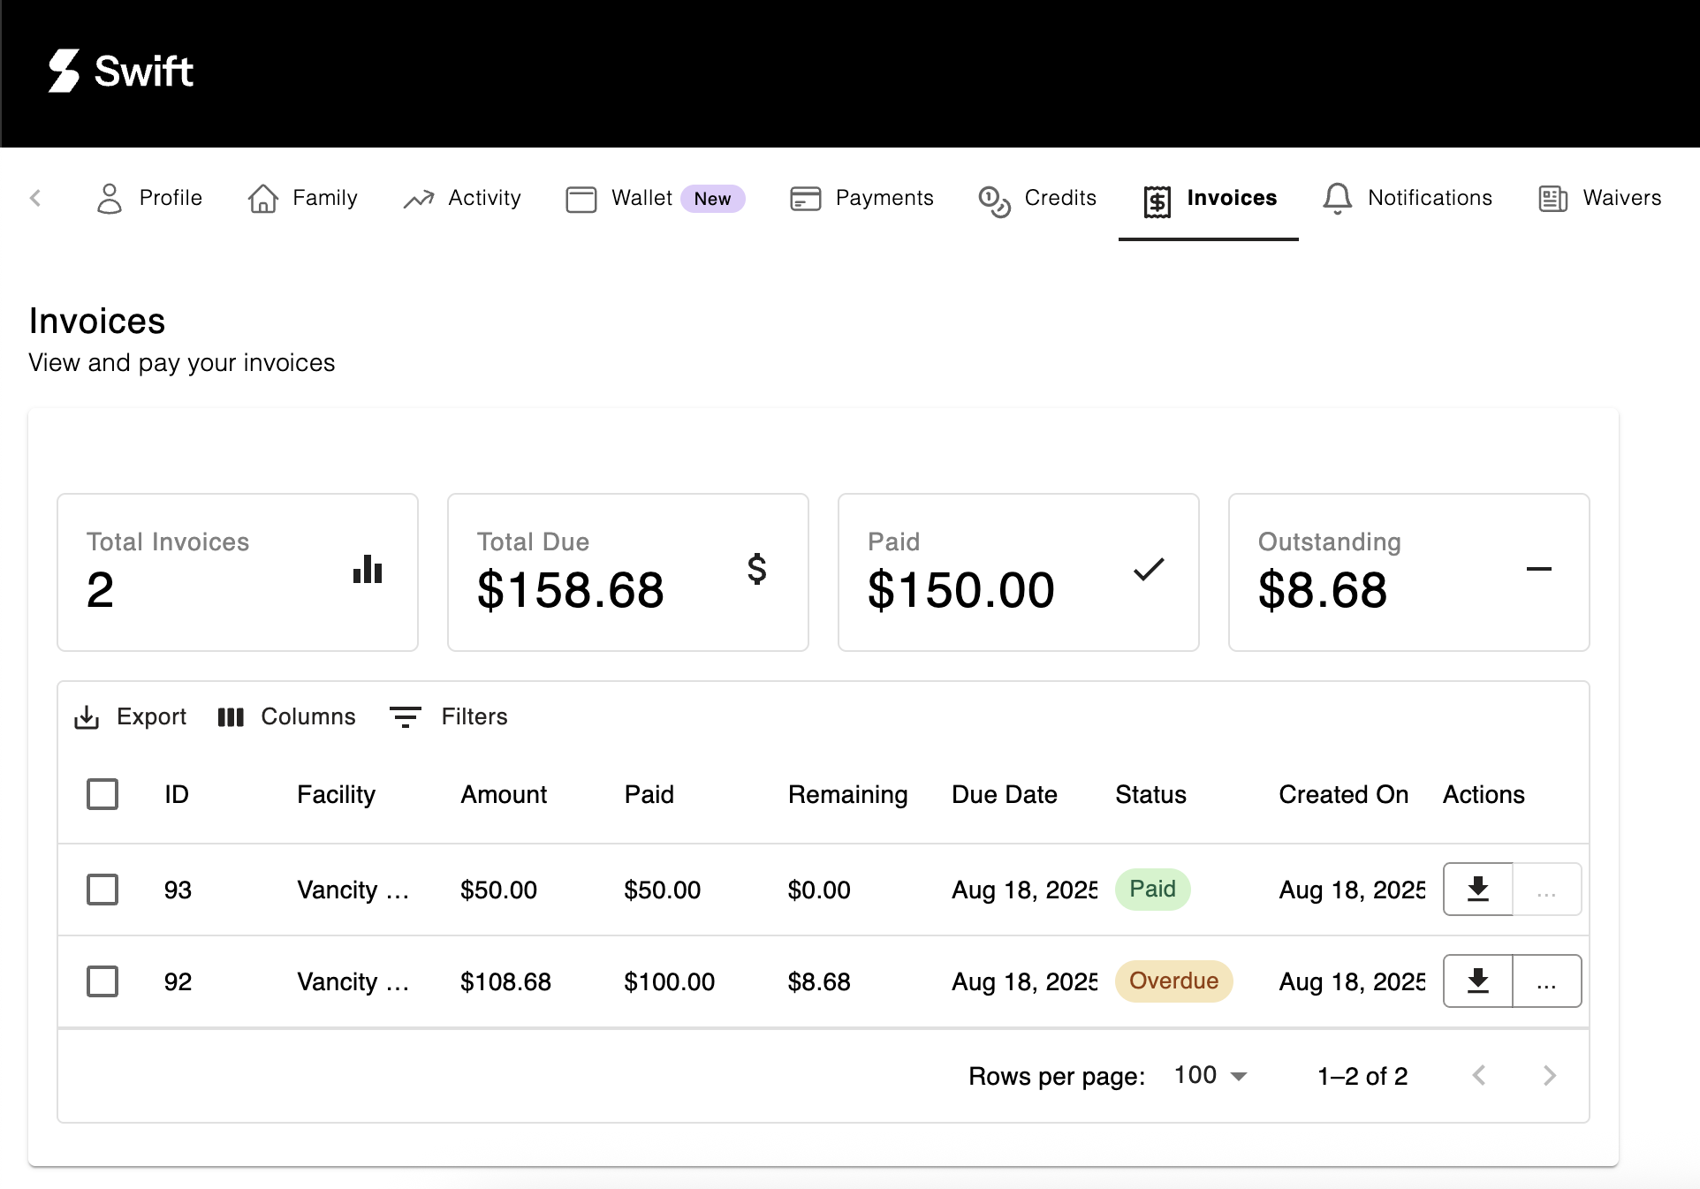The height and width of the screenshot is (1189, 1700).
Task: Click the Export button
Action: (131, 716)
